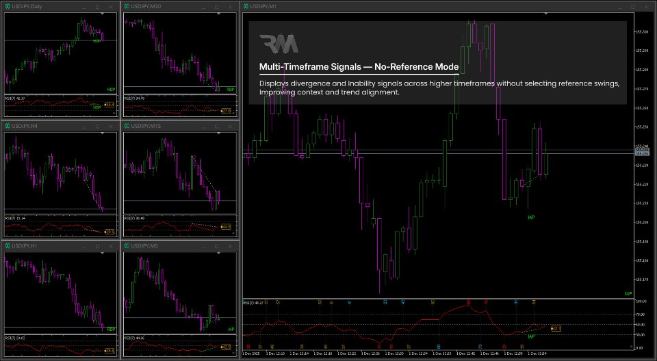Click the 30.00 level on M1 RSI scale
Viewport: 657px width, 361px height.
point(640,334)
